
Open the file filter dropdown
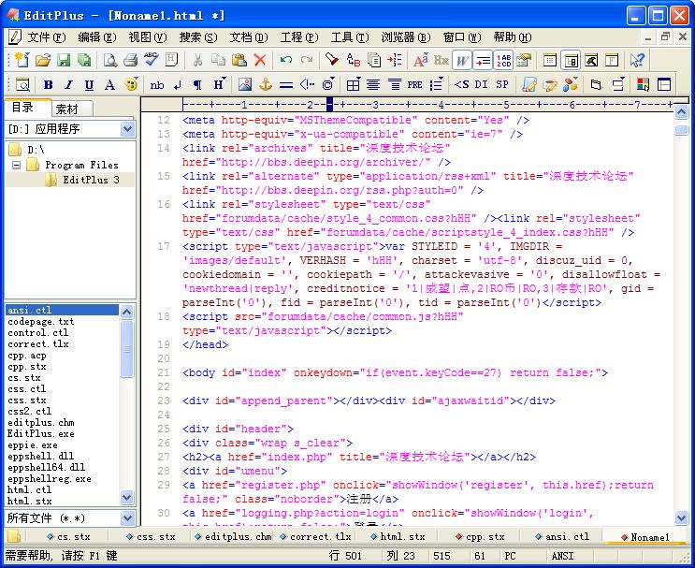click(127, 517)
